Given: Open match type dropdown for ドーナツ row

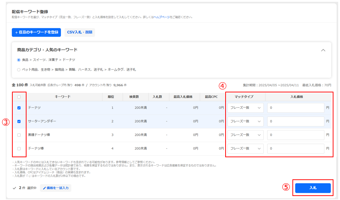Looking at the screenshot, I should click(x=246, y=108).
